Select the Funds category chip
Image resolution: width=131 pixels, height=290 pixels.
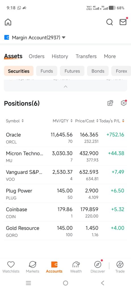coord(47,71)
